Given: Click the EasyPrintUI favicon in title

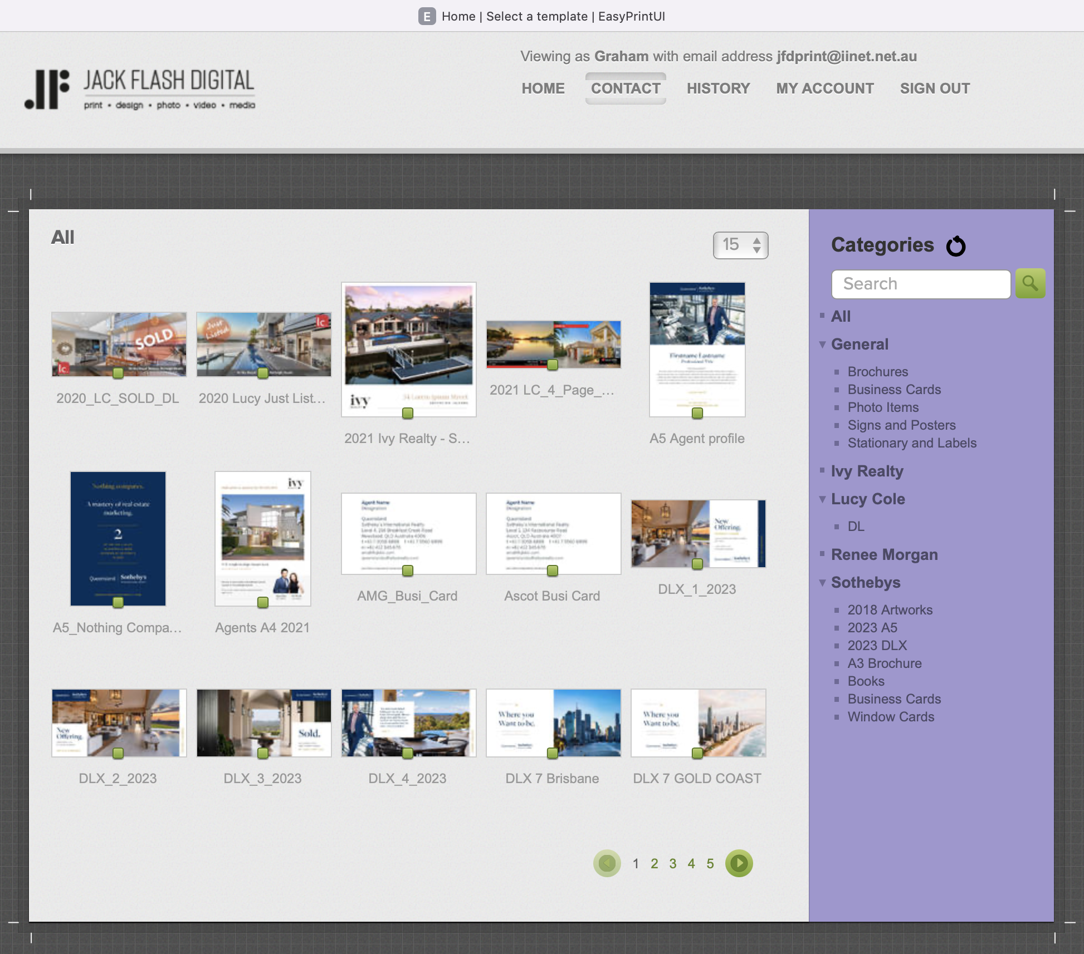Looking at the screenshot, I should 427,16.
